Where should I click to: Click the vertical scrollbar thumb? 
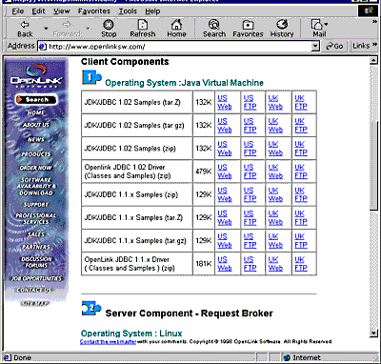pos(373,166)
